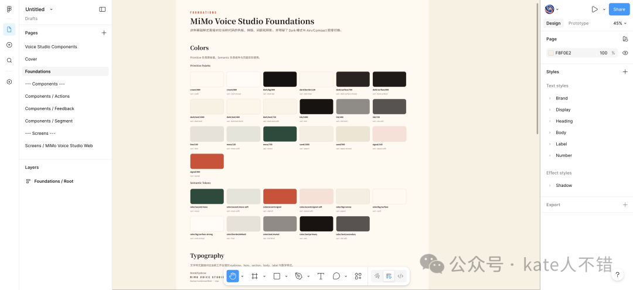Open the component Resources (Actions) tool
Viewport: 633px width, 290px height.
[x=358, y=276]
